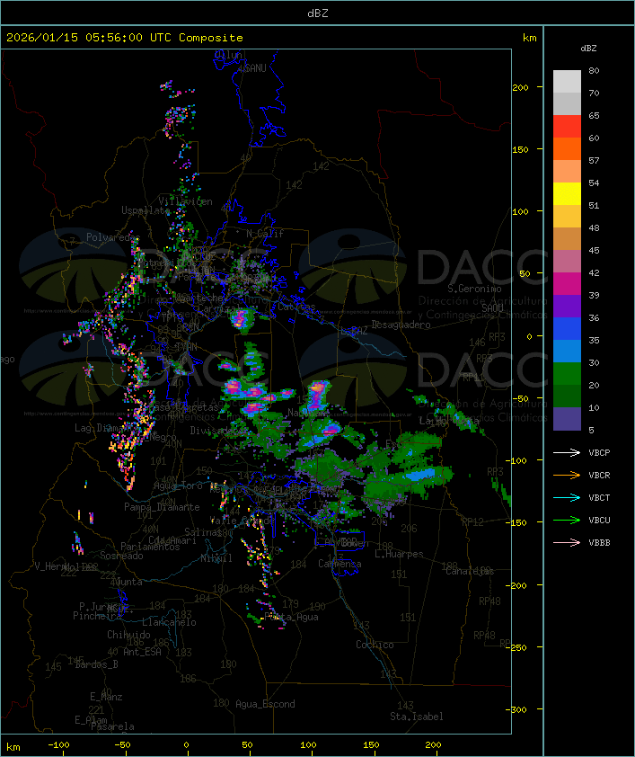The width and height of the screenshot is (635, 757).
Task: Click the 'Pasarela' map label
Action: 112,726
